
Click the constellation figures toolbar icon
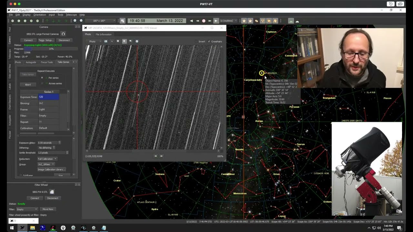click(x=275, y=21)
